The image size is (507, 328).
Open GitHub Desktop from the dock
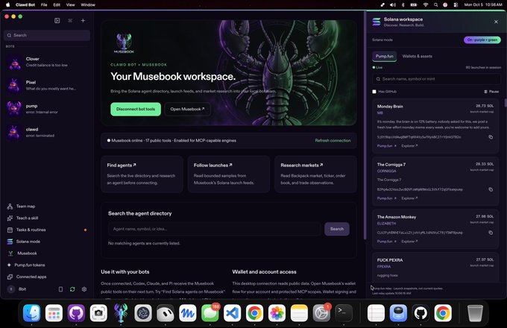pos(76,313)
